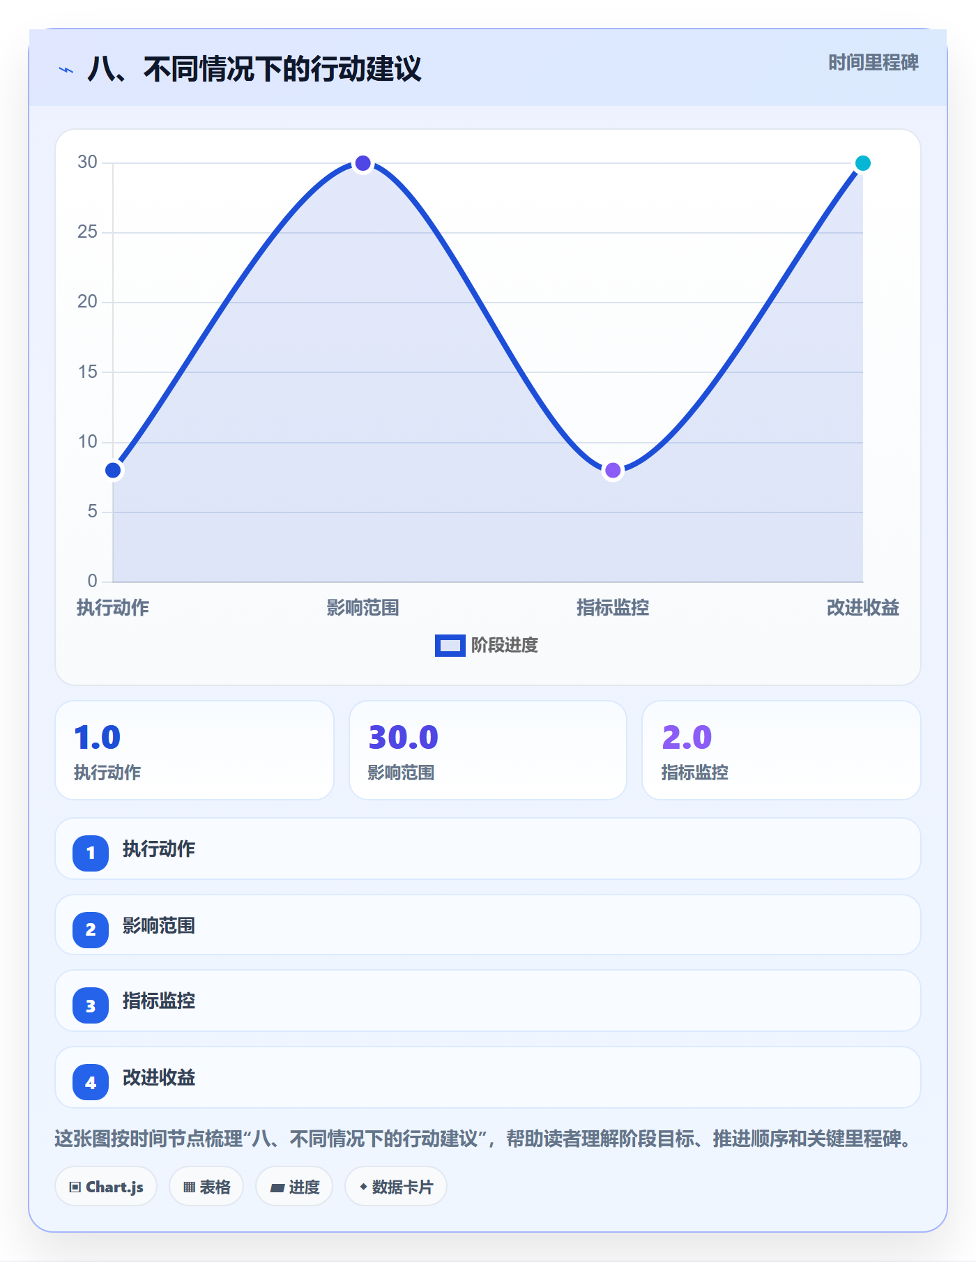Click the 时间里程碑 label in header
Image resolution: width=976 pixels, height=1262 pixels.
[x=874, y=63]
